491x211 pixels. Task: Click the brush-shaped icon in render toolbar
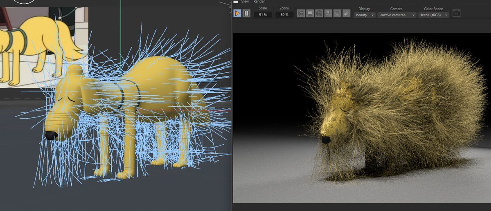[x=346, y=13]
